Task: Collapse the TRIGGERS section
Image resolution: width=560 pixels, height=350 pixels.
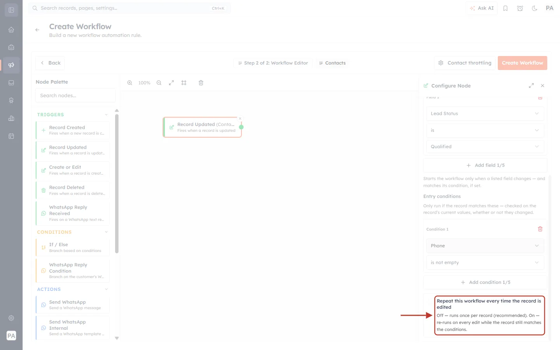Action: coord(106,115)
